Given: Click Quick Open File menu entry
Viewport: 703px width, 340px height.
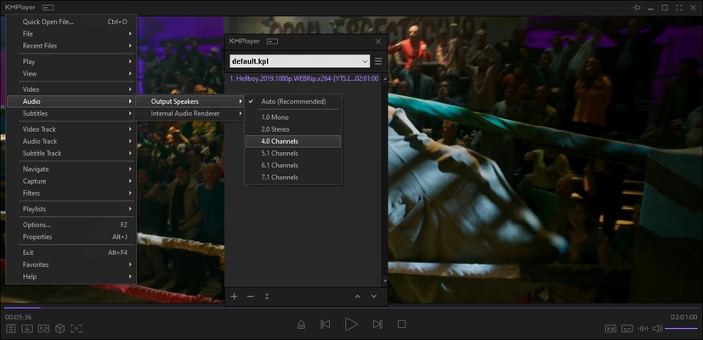Looking at the screenshot, I should coord(71,21).
